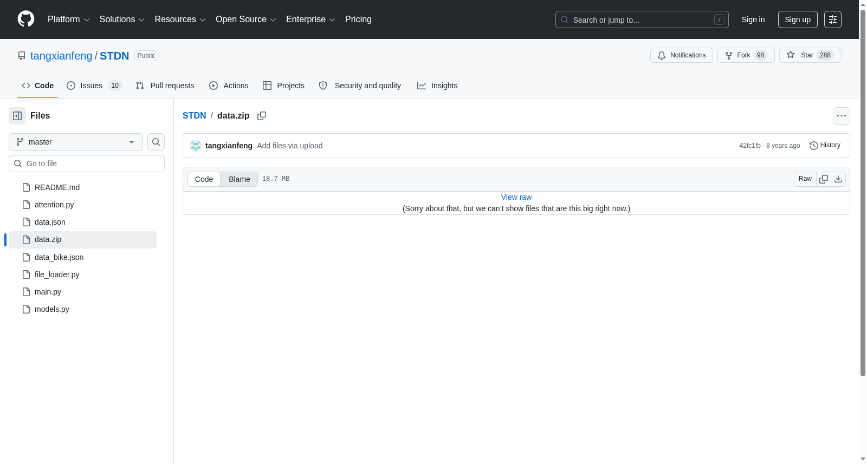
Task: Copy the raw file contents
Action: 824,179
